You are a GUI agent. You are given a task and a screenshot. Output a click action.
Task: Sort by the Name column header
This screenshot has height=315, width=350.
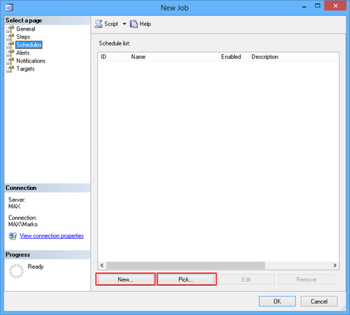click(x=173, y=57)
